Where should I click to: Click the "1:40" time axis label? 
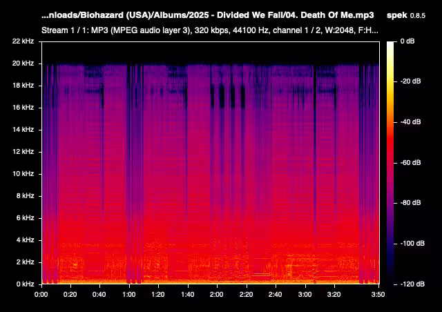(x=187, y=295)
